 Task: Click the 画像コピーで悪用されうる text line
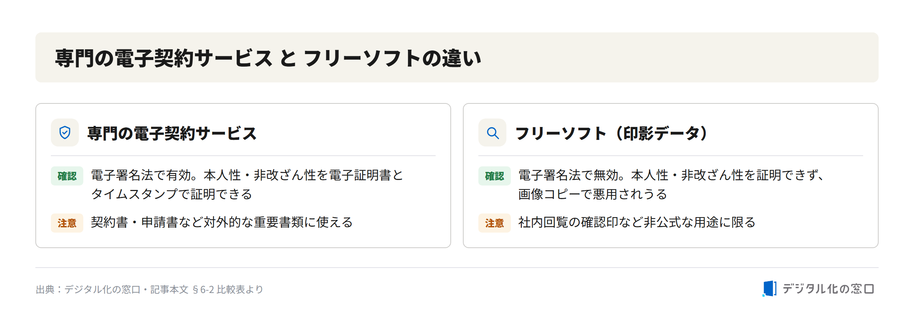593,194
